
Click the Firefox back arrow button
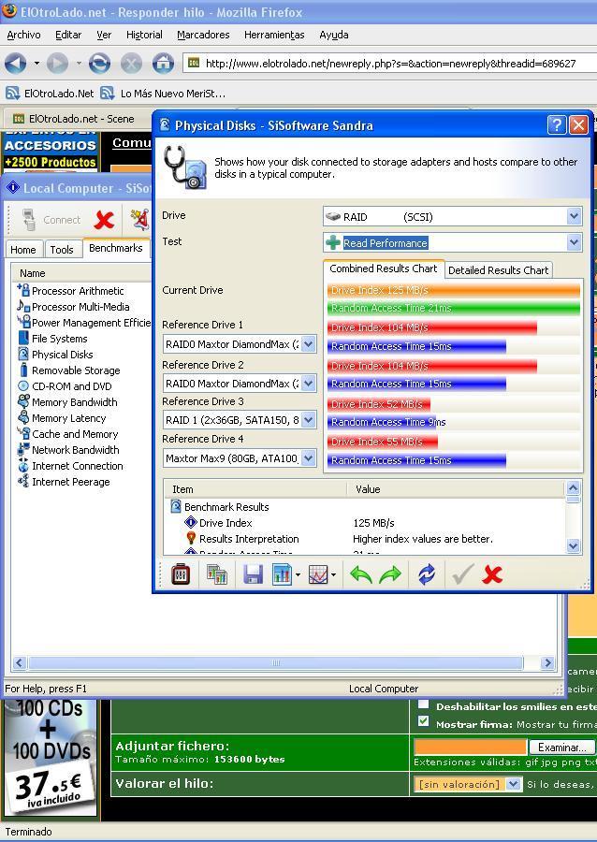point(15,64)
